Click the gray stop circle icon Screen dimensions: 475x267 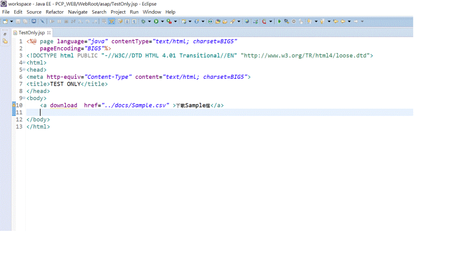click(294, 21)
